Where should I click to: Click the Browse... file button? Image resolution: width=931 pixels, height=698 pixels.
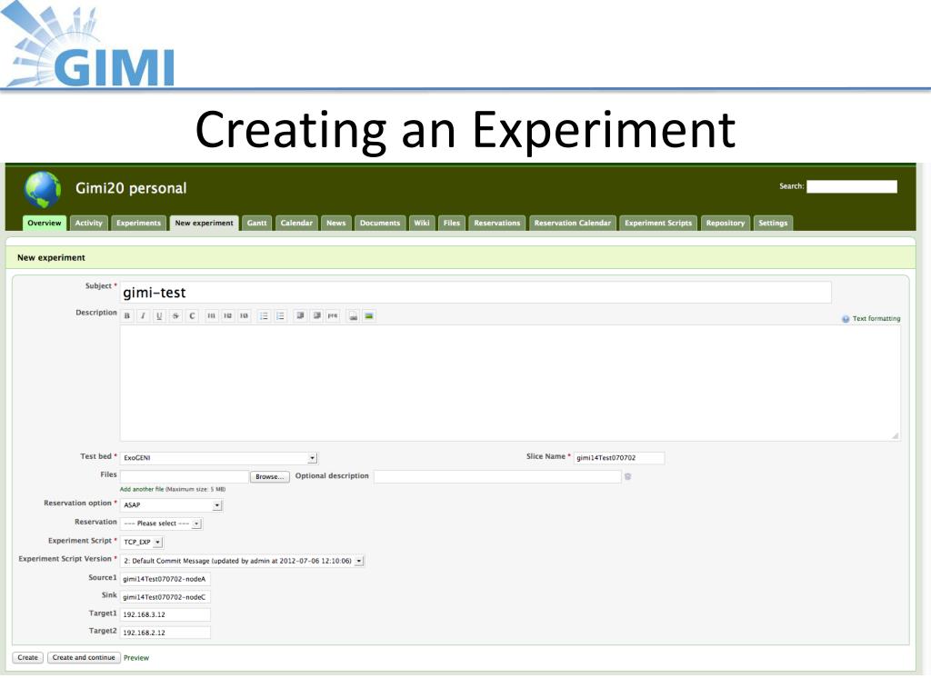pos(269,476)
